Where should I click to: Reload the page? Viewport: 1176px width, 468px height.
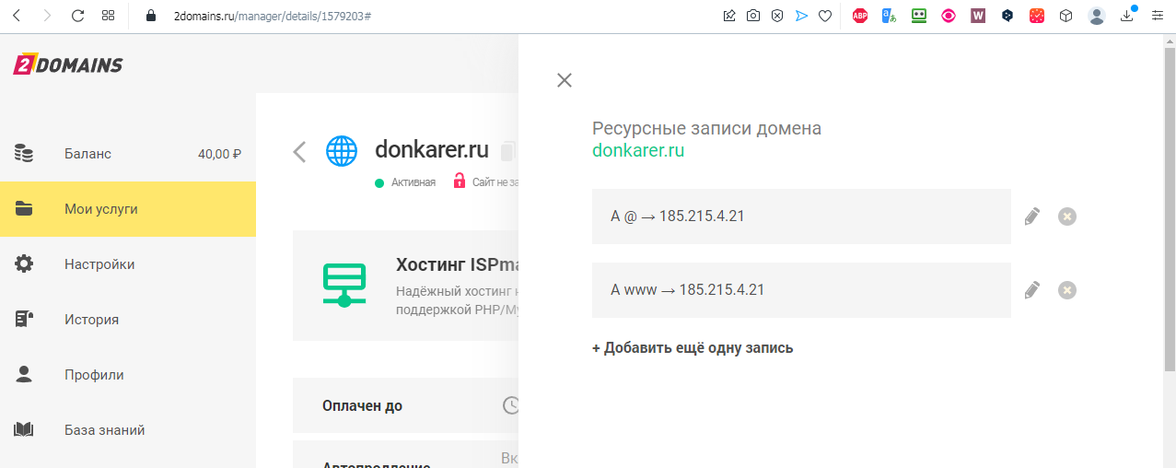pyautogui.click(x=77, y=16)
